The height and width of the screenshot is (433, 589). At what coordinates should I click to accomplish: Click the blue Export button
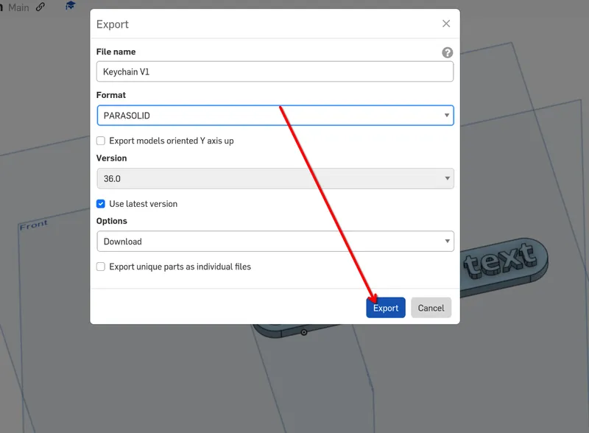pyautogui.click(x=385, y=308)
